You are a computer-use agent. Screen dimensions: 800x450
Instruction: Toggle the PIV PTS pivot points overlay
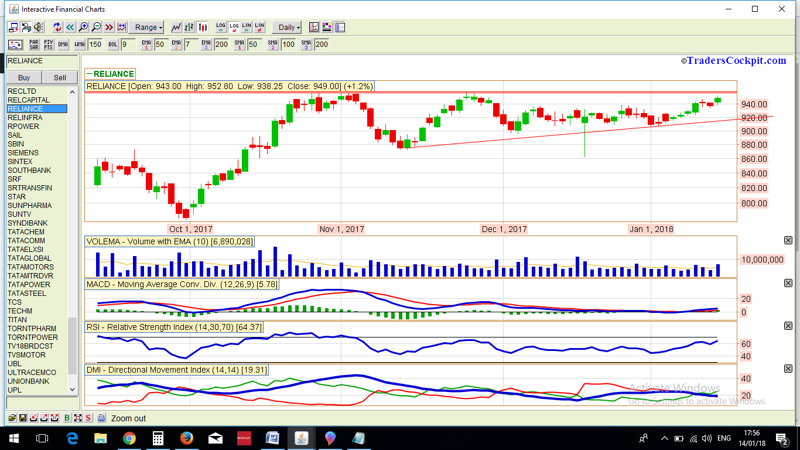49,44
